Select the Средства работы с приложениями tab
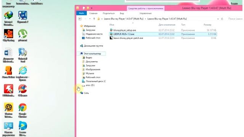 point(146,8)
